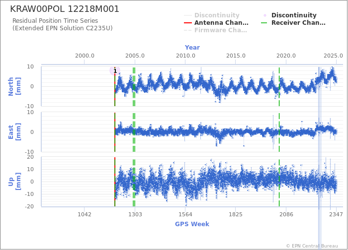
Task: Click the 2000.0 year tick label
Action: pos(85,56)
